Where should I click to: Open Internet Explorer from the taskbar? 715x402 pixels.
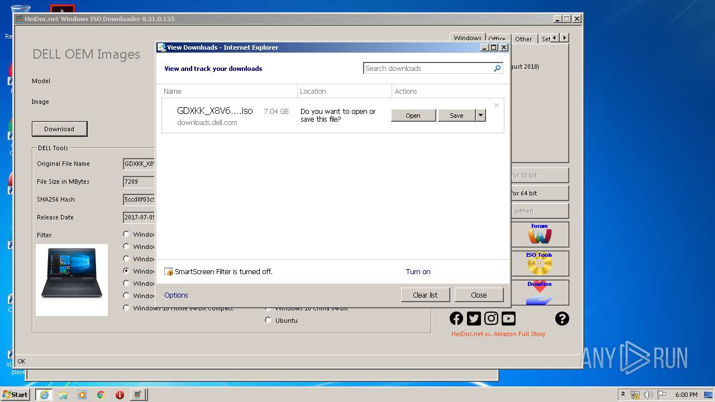[x=44, y=395]
